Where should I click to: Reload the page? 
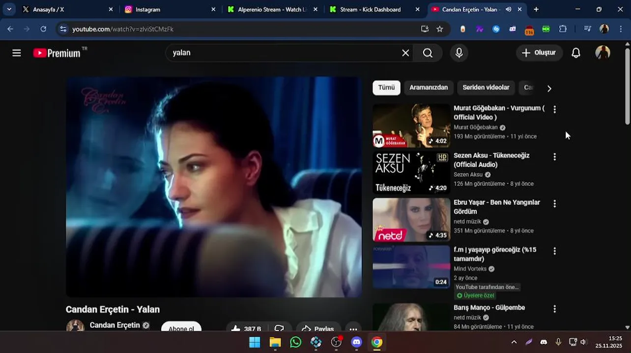point(43,29)
